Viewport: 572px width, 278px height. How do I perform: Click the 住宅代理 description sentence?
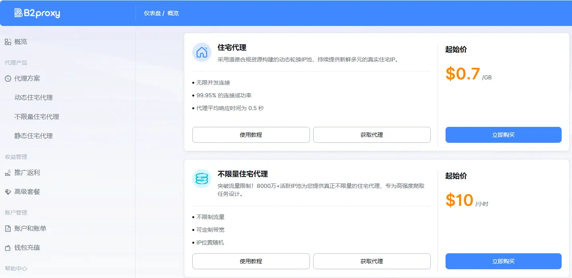[x=308, y=59]
